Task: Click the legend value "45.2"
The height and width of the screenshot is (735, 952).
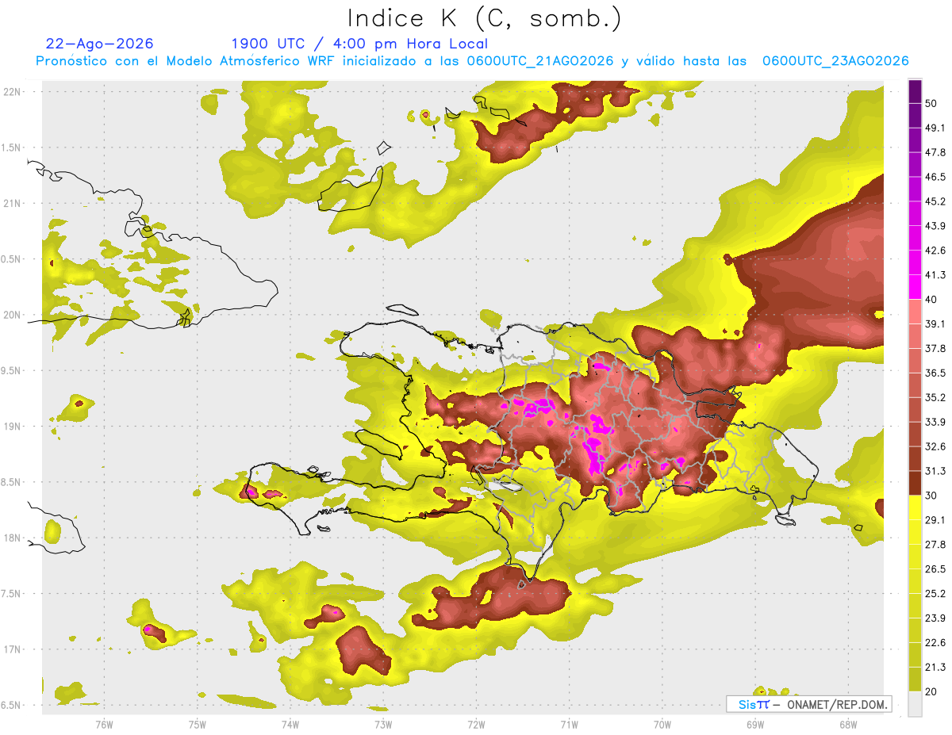Action: pos(935,201)
